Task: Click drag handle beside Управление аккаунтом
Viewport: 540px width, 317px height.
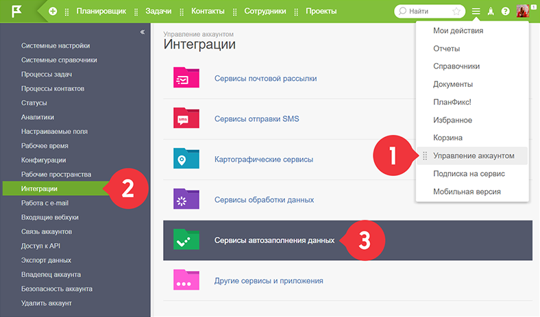Action: (425, 156)
